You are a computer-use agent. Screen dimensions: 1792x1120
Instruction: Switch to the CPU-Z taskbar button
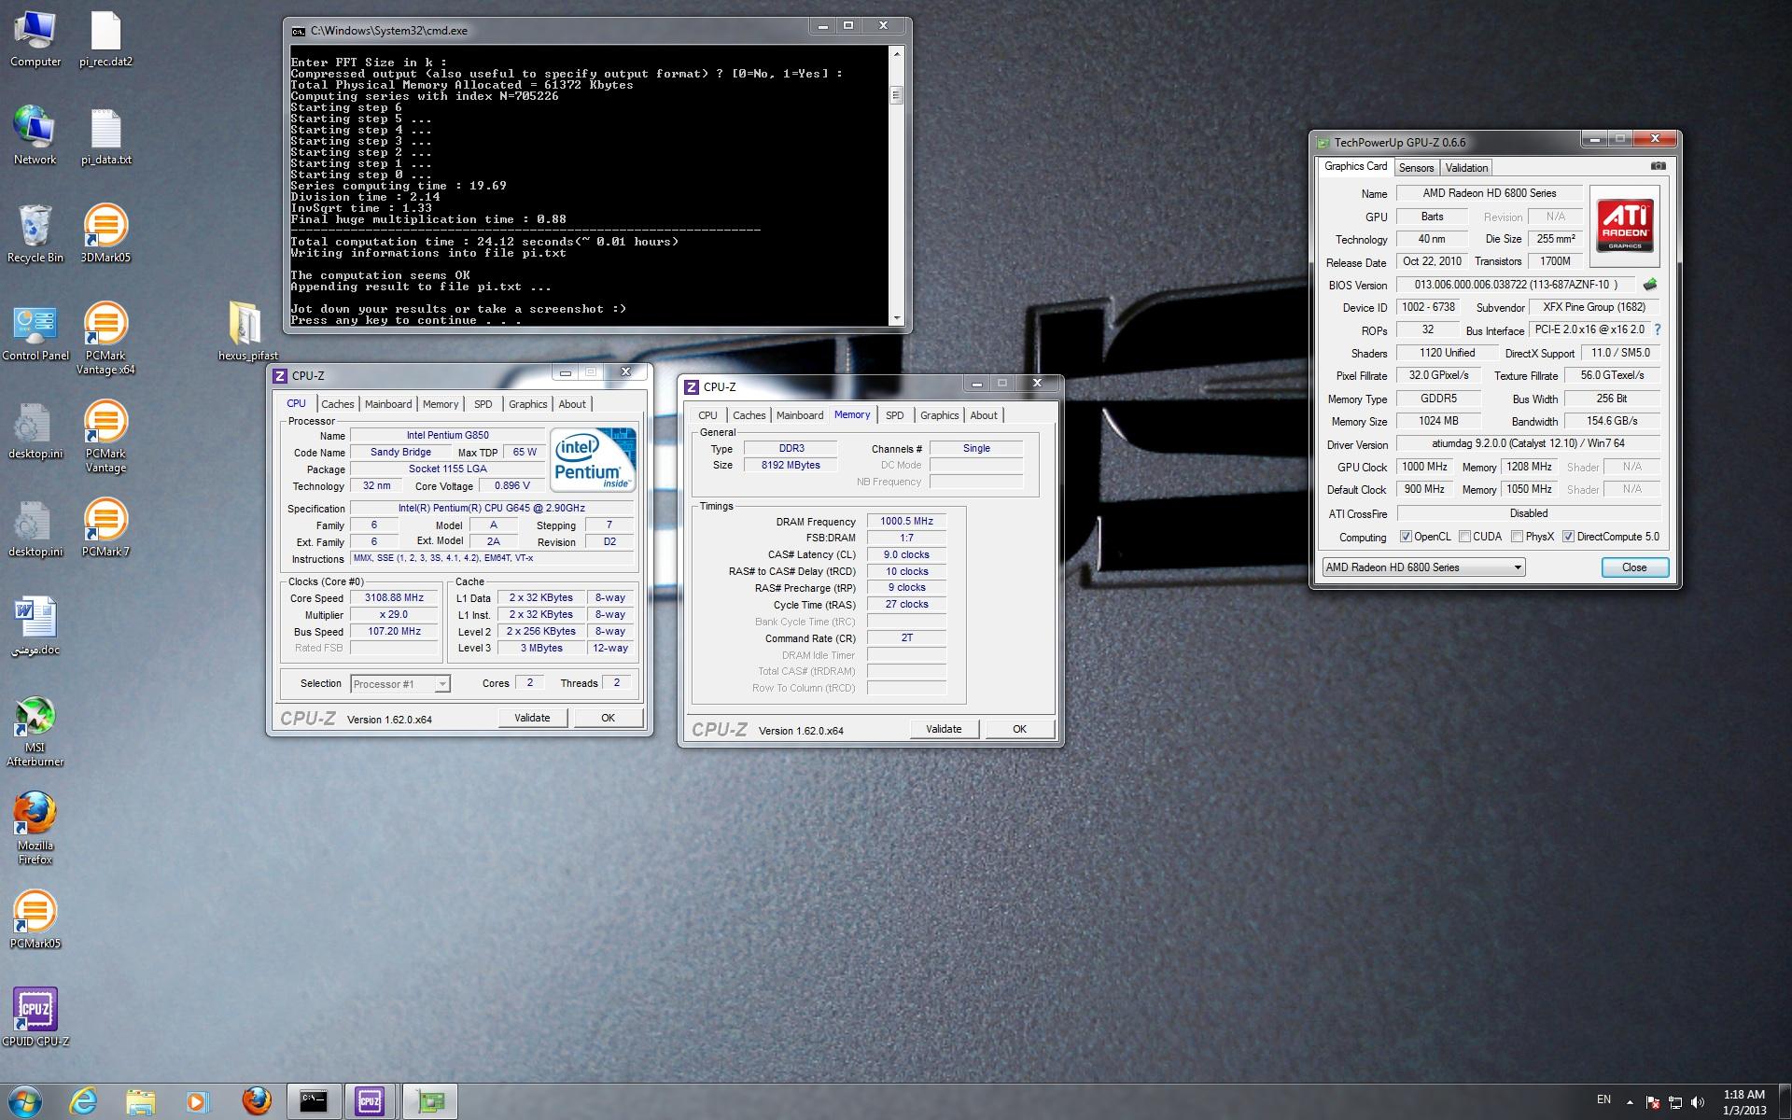tap(371, 1102)
